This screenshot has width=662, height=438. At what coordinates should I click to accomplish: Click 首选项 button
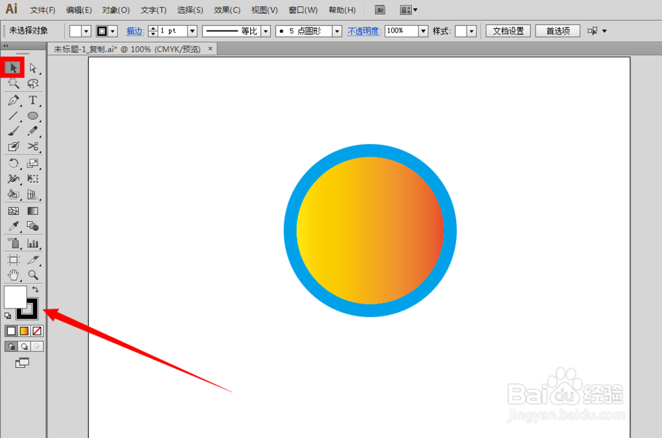click(x=557, y=31)
